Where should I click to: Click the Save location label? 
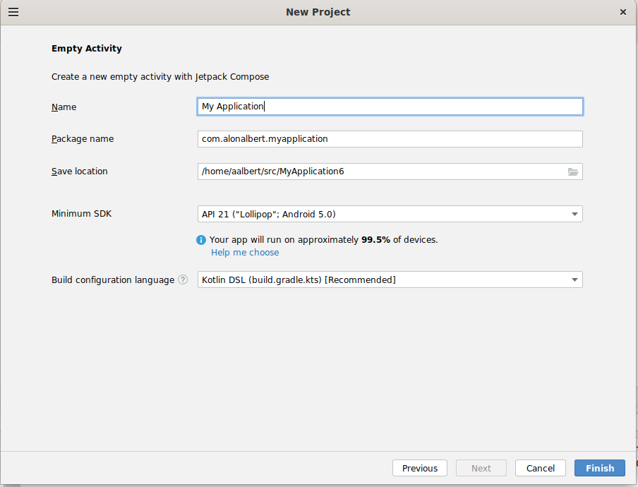[x=80, y=172]
